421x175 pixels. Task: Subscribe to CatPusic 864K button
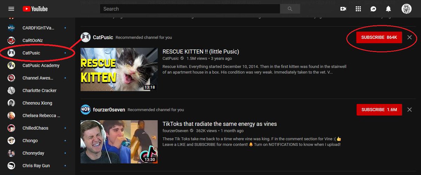[379, 37]
